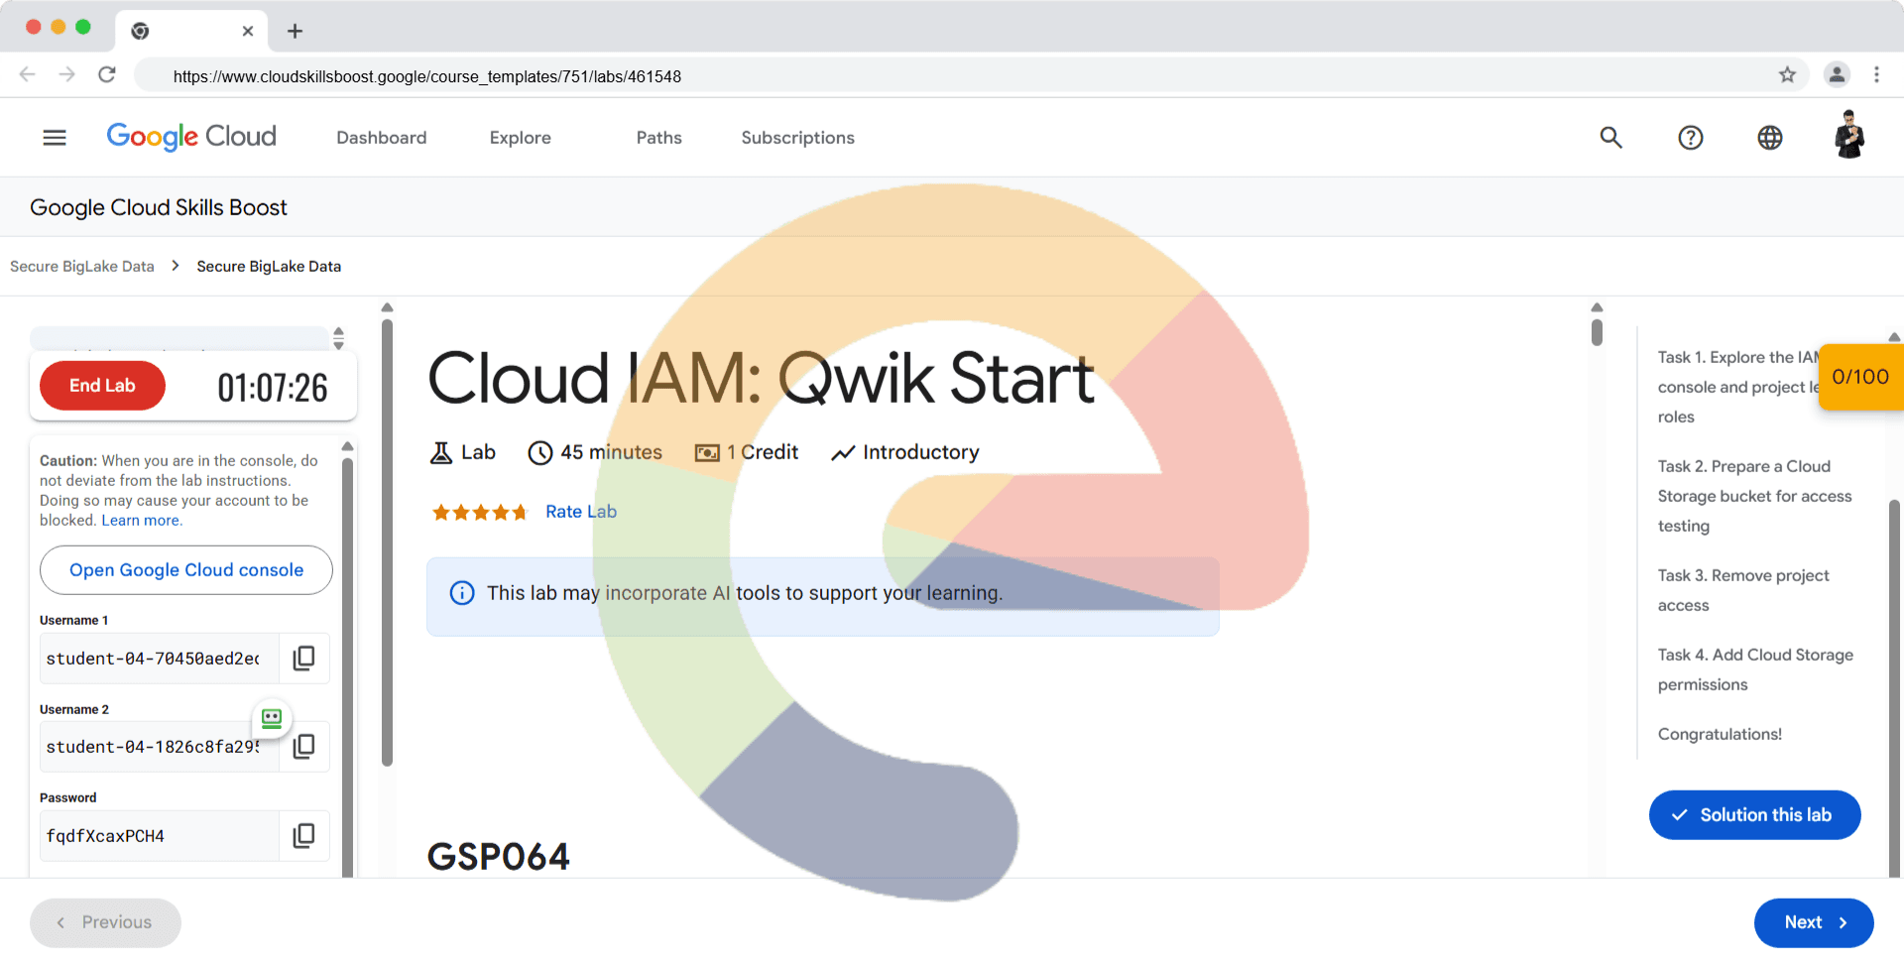Open Task 3 Remove project access

click(x=1742, y=590)
